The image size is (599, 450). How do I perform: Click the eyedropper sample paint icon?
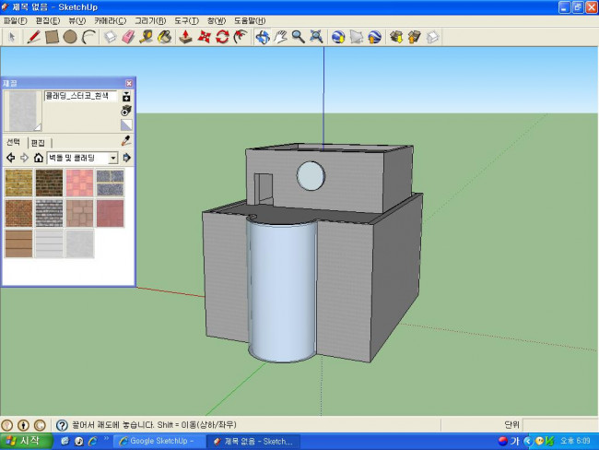127,141
